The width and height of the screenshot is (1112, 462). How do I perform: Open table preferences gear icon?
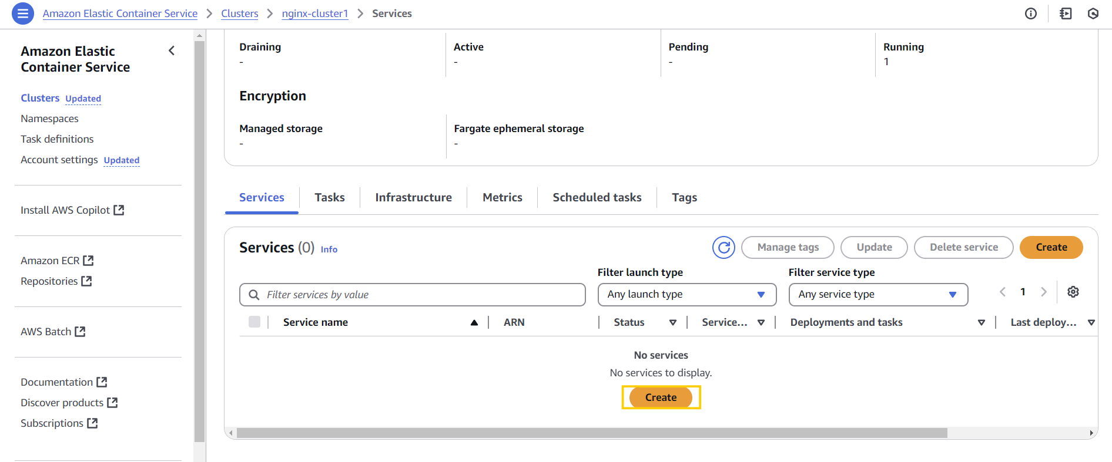[1073, 292]
